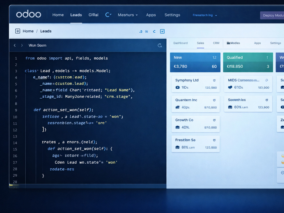Click the C refresh icon in navbar
The height and width of the screenshot is (213, 284).
(108, 15)
